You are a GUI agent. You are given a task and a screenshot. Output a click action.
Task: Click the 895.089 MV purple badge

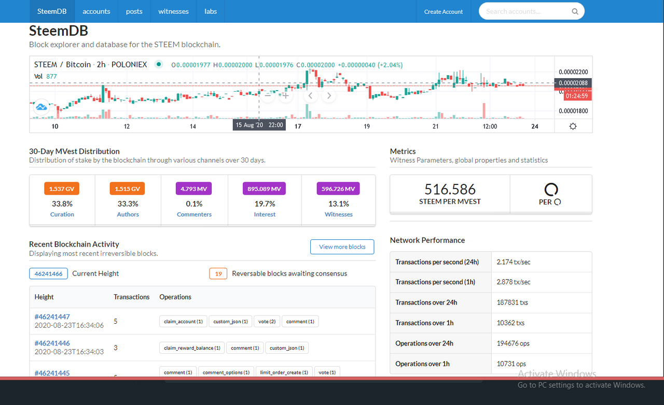[264, 189]
